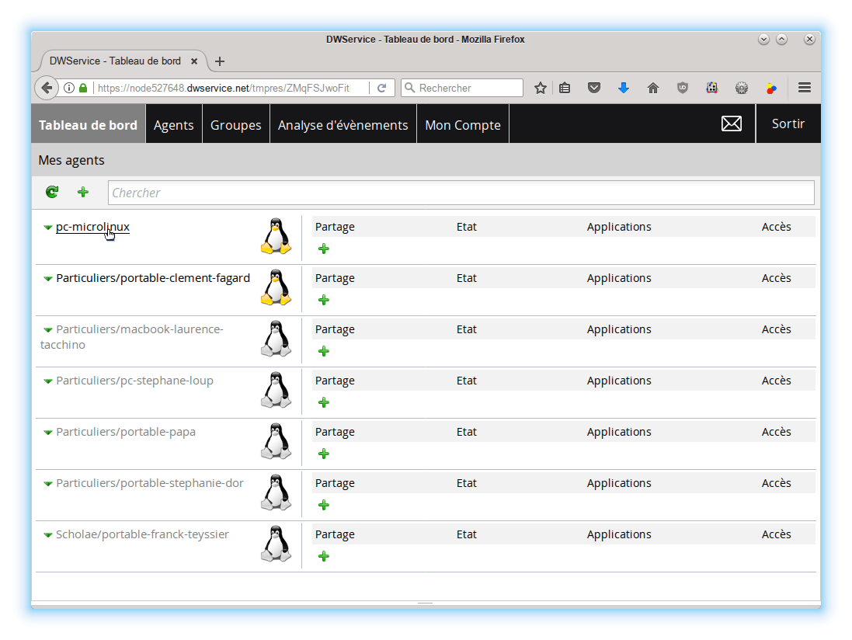
Task: Add a share under pc-microlinux Partage
Action: tap(324, 249)
